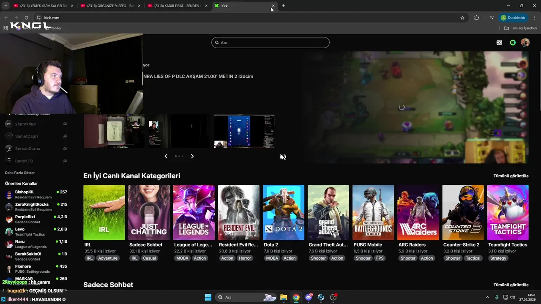
Task: View all Sadece Sohbet streams link
Action: point(511,285)
